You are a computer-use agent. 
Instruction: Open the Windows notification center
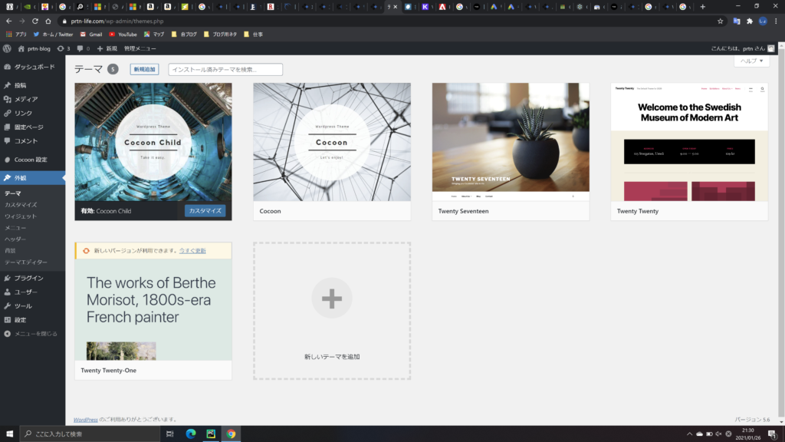pos(773,434)
